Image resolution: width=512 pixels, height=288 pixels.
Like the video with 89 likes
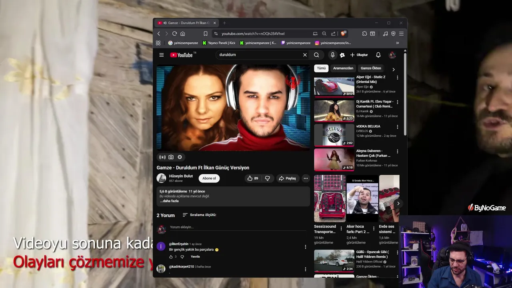(252, 178)
